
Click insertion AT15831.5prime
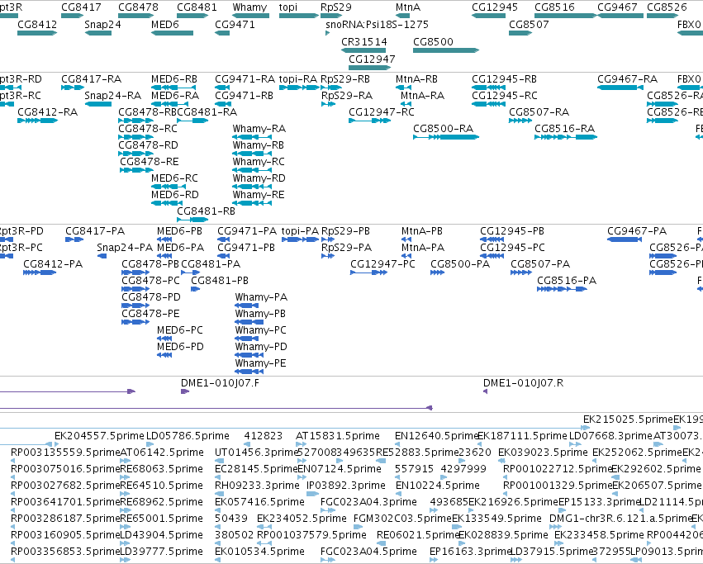point(338,436)
